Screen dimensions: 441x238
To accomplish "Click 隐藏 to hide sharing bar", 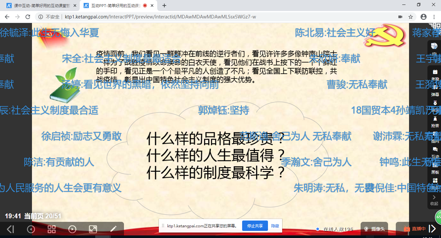I will point(275,226).
